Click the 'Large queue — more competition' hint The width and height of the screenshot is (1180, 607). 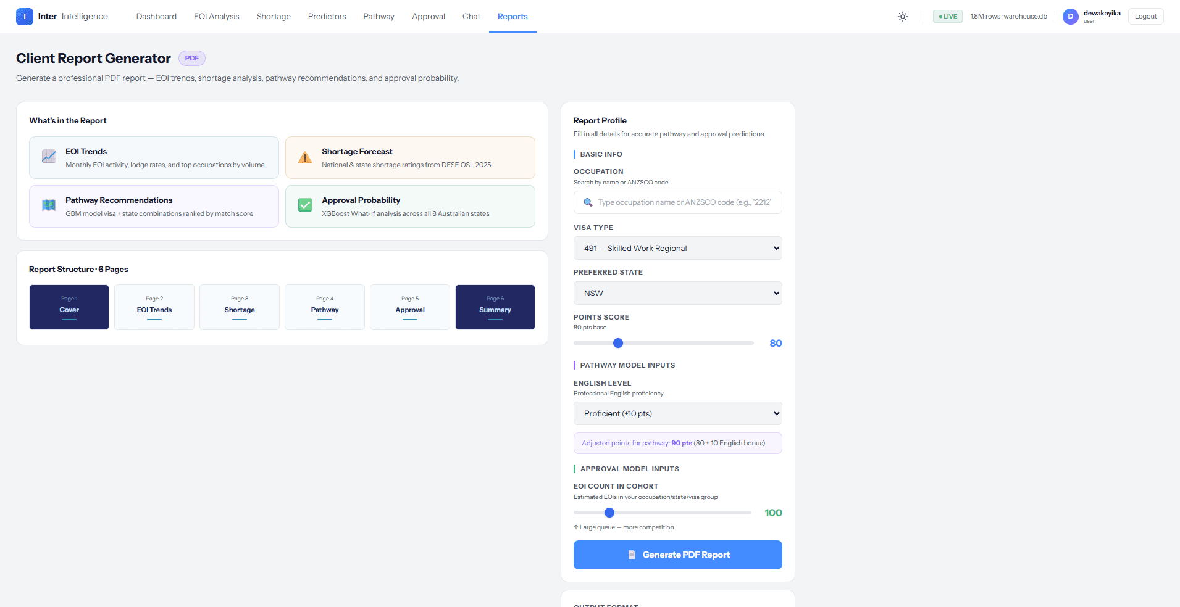point(624,527)
